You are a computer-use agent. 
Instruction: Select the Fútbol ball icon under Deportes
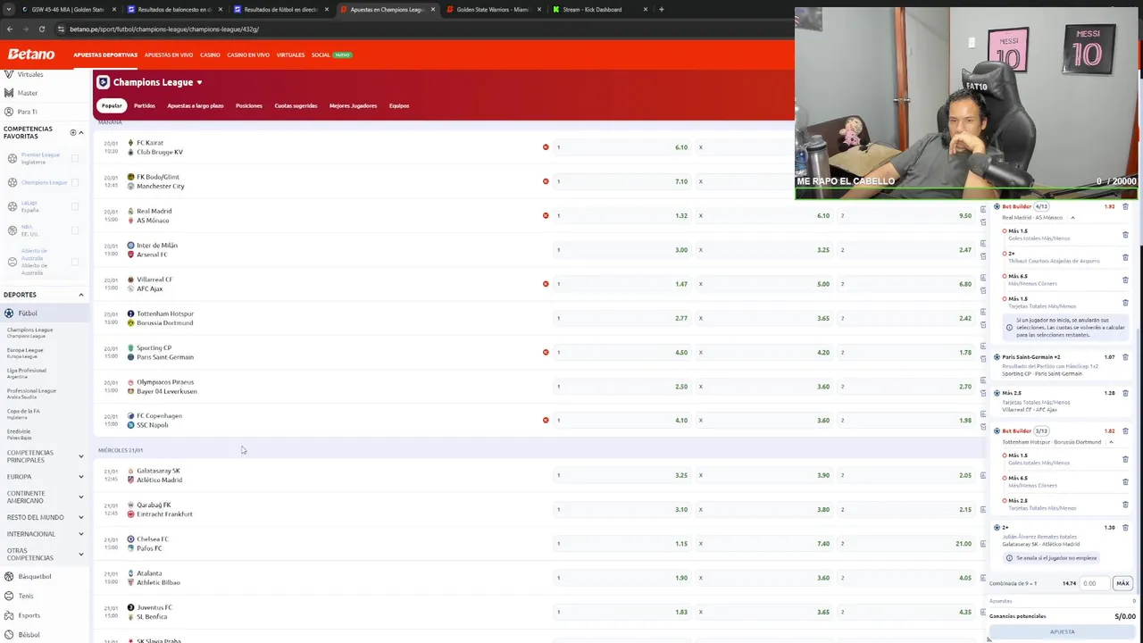(x=9, y=313)
